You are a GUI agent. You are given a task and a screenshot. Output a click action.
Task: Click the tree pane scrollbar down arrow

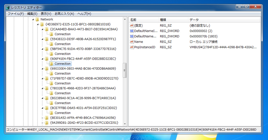125,124
